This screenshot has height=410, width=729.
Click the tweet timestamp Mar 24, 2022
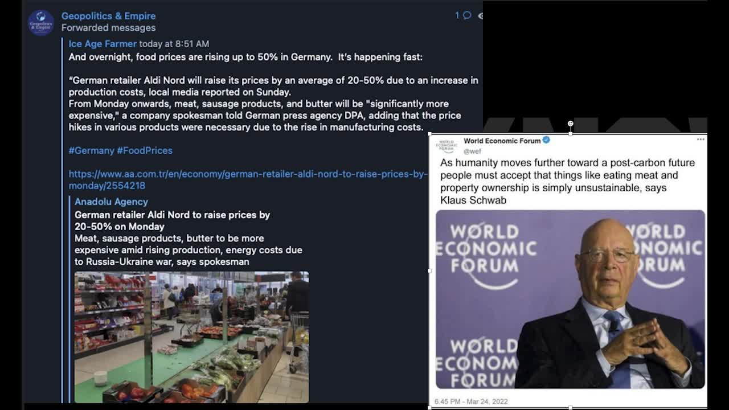[x=471, y=401]
